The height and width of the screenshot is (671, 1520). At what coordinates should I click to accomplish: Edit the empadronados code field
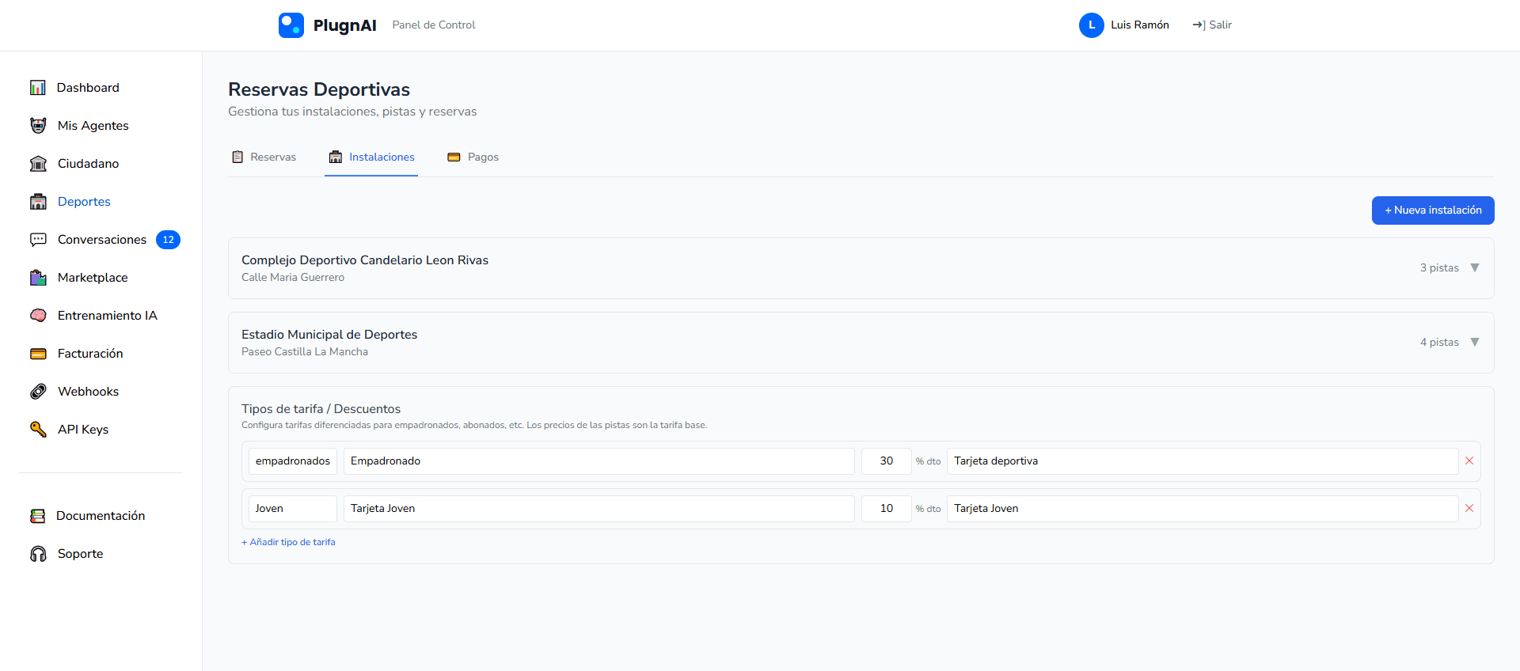[293, 461]
